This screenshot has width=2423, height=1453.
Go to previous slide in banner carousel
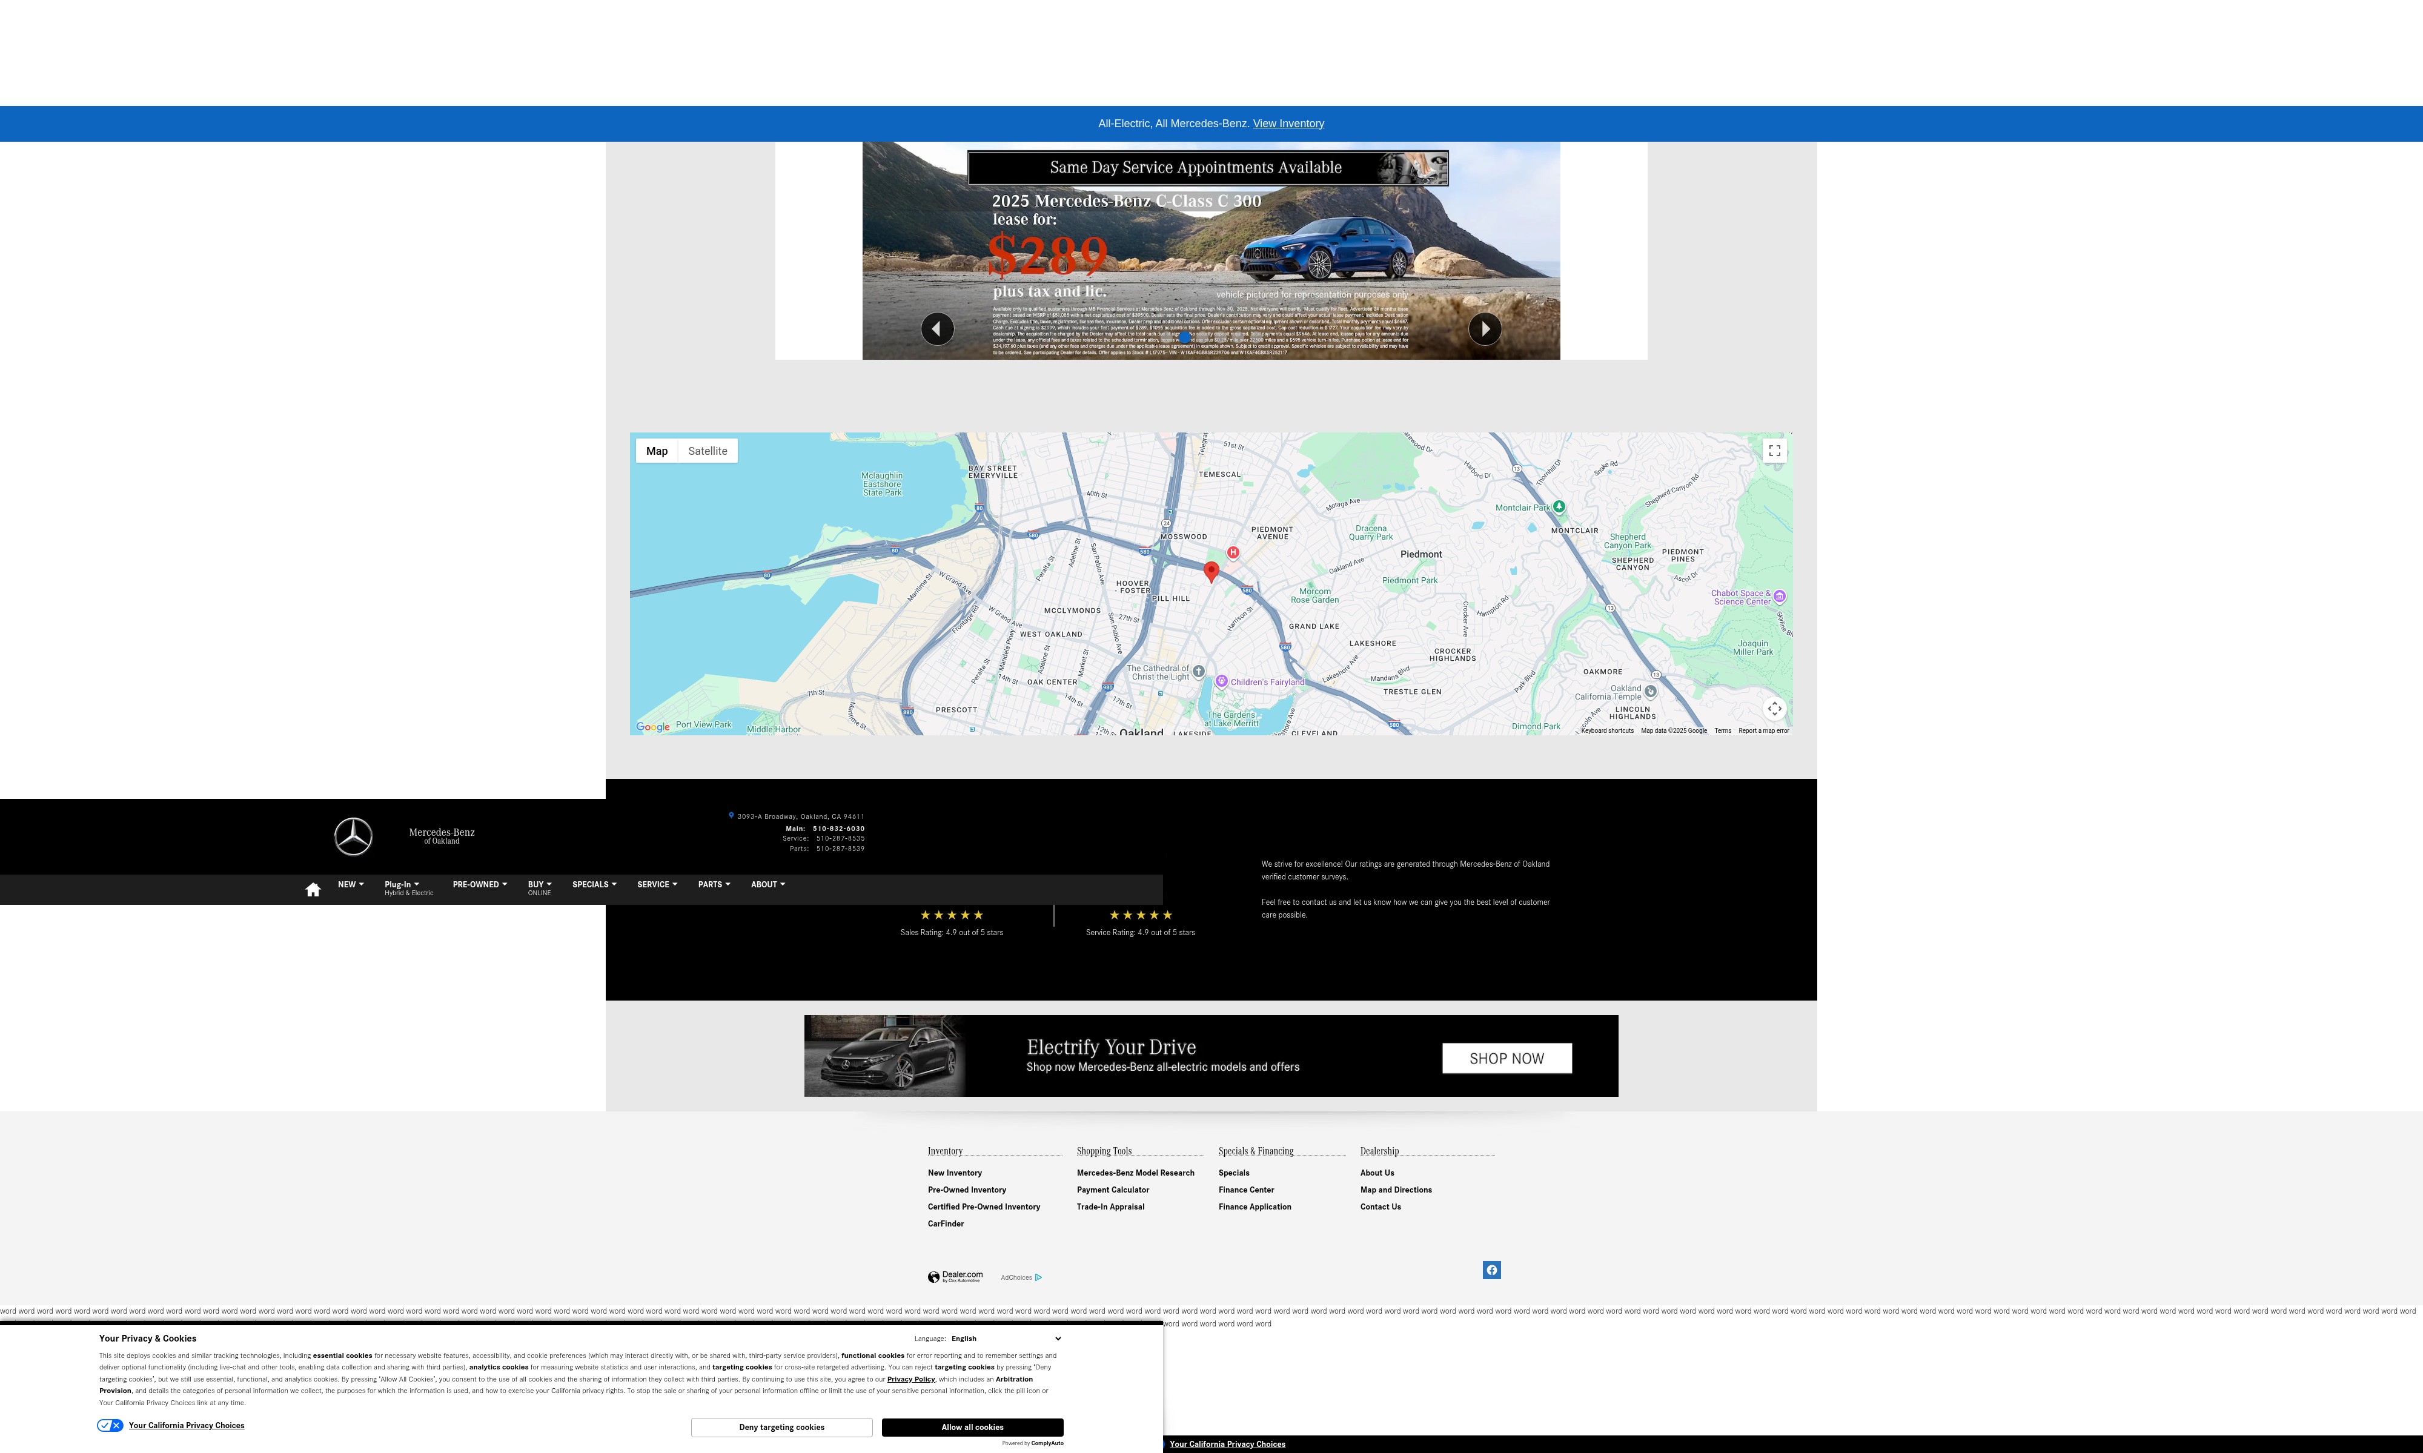pos(937,329)
